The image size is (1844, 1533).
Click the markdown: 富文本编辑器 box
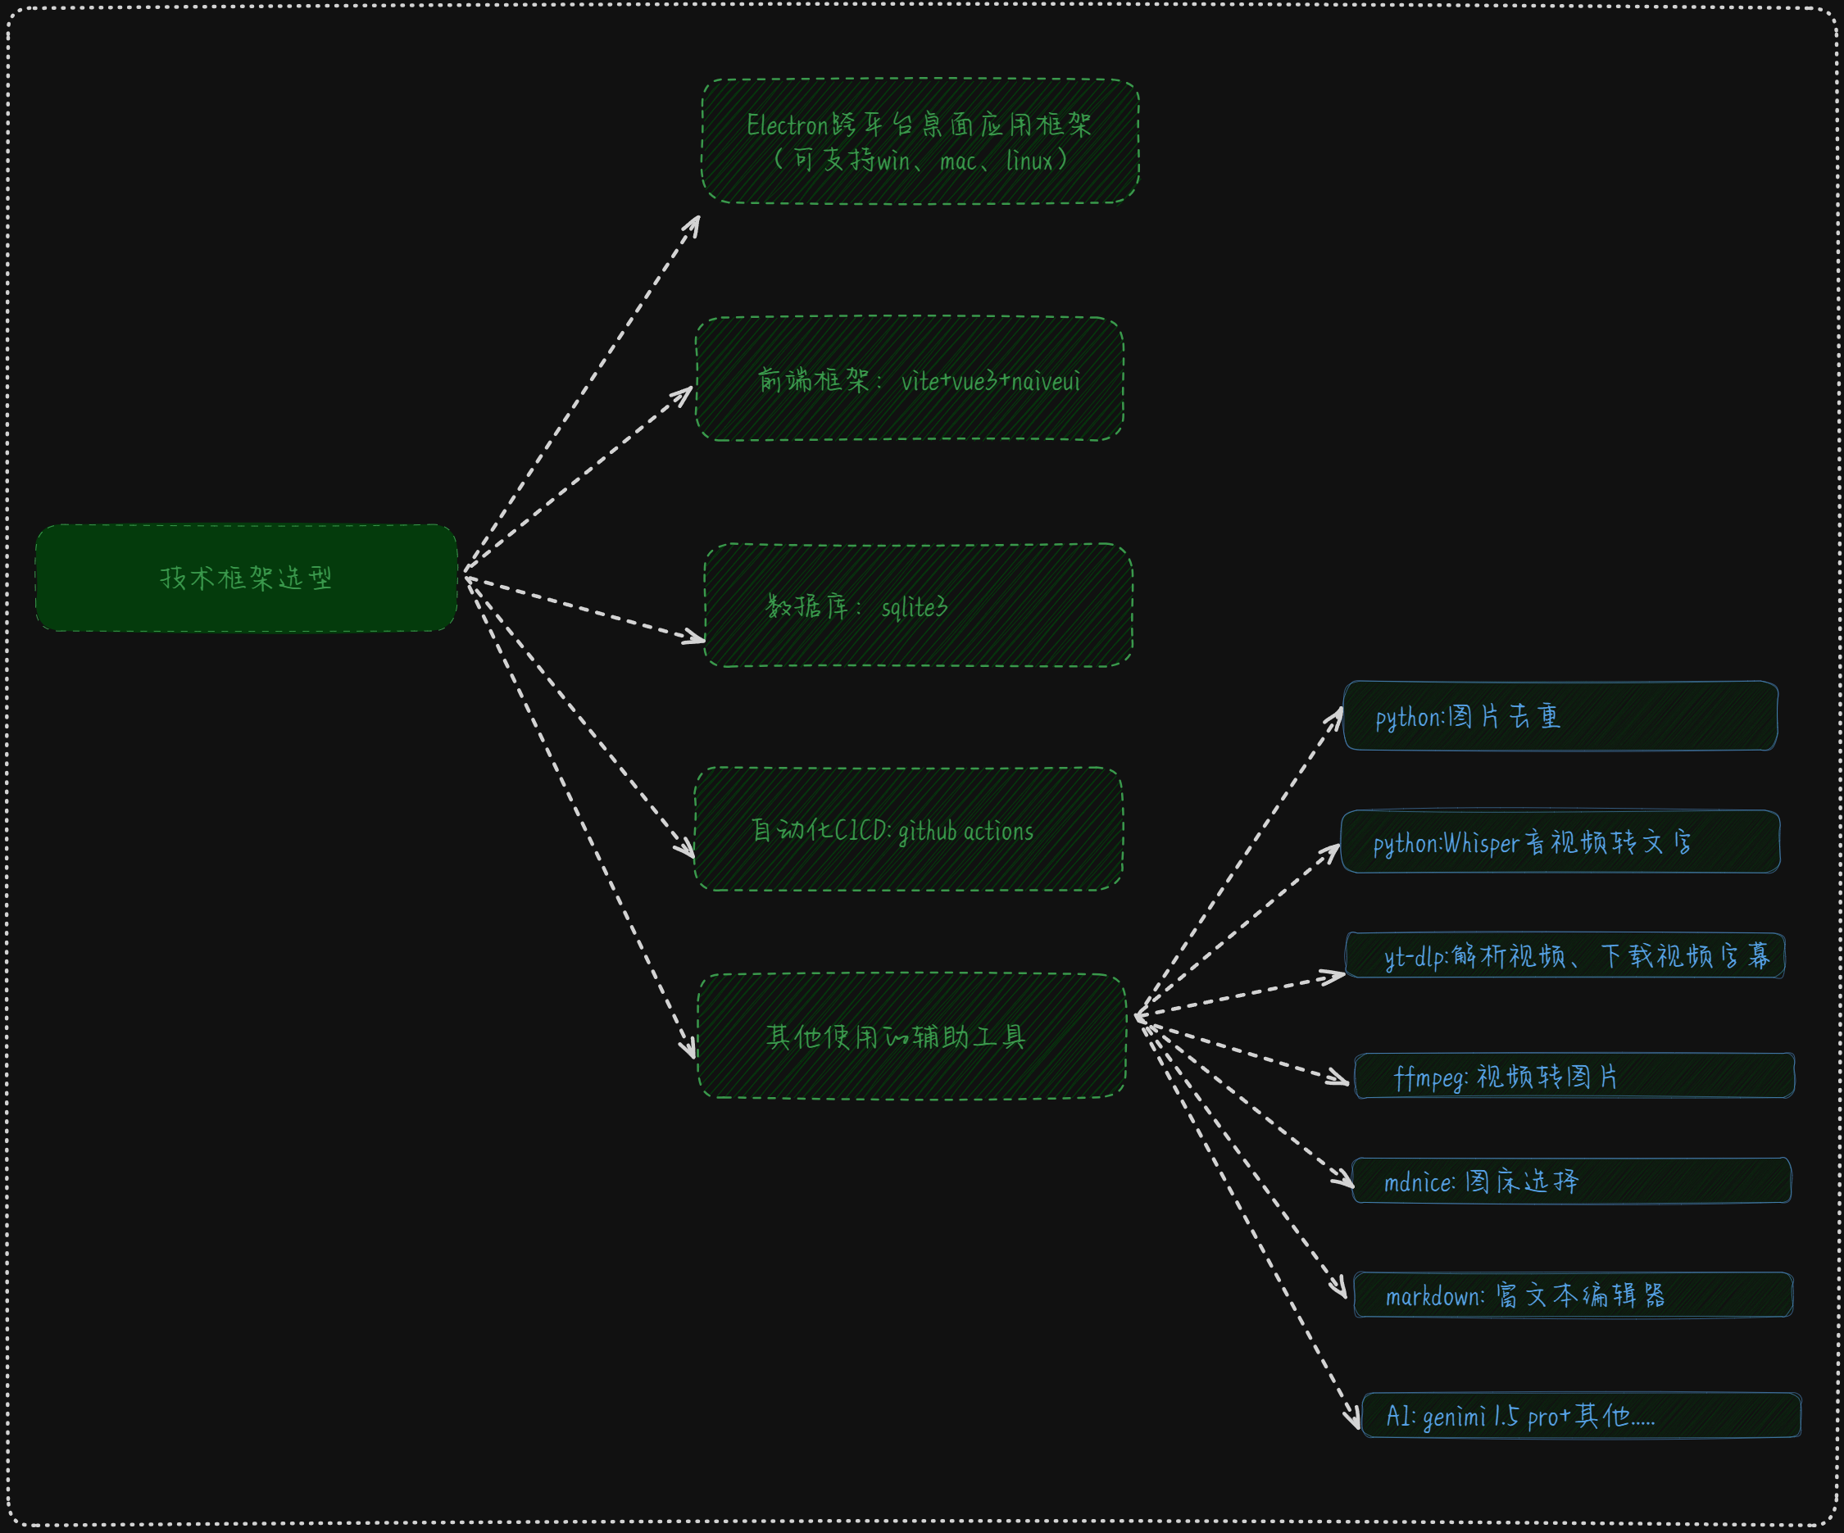click(x=1574, y=1295)
